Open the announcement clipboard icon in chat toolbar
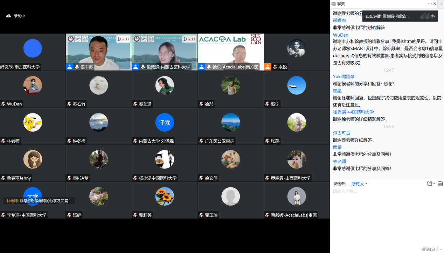This screenshot has width=444, height=253. [440, 184]
